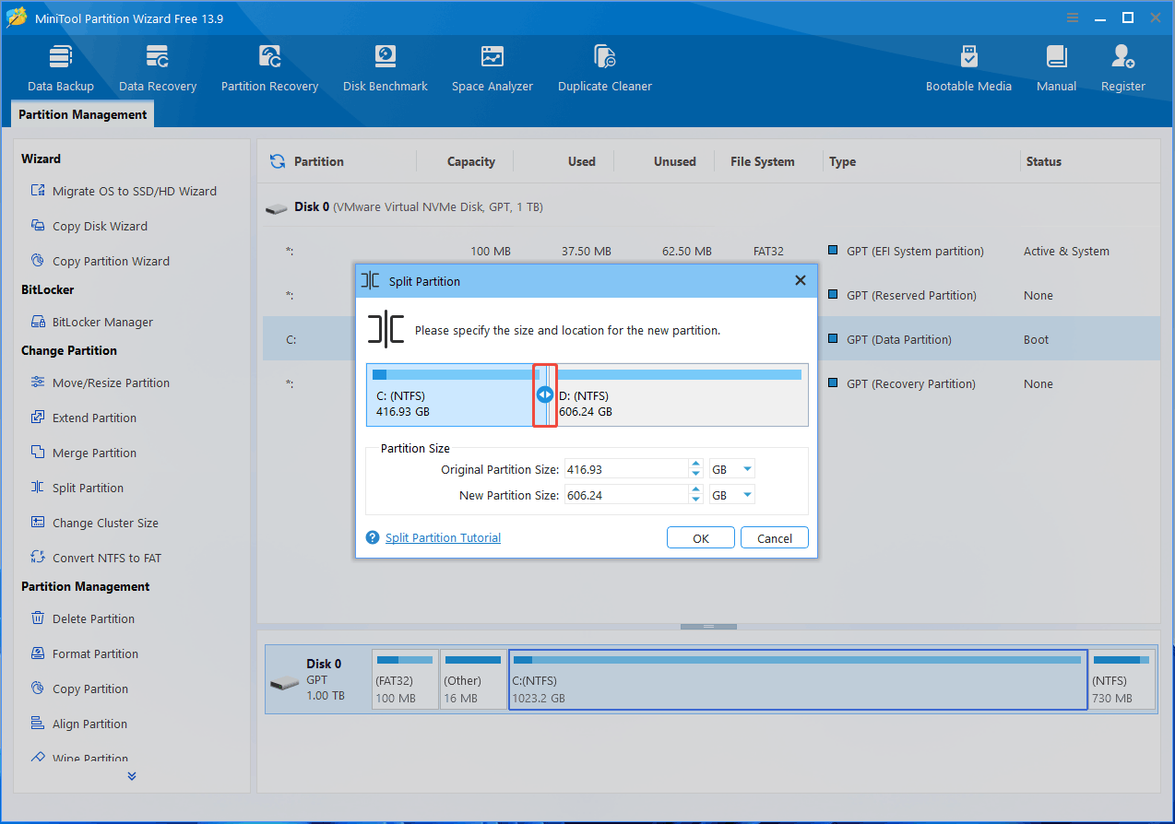This screenshot has height=824, width=1175.
Task: Open Original Partition Size unit dropdown
Action: [732, 469]
